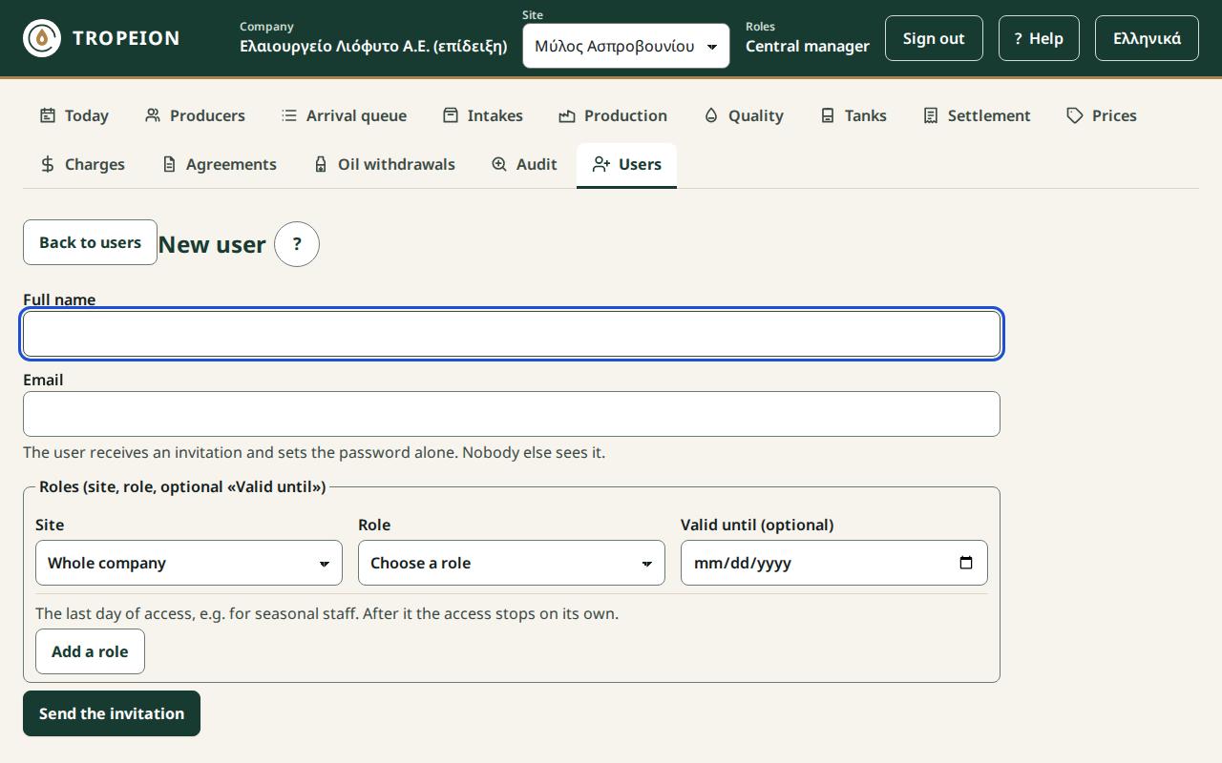Click the list icon beside Arrival queue
Image resolution: width=1222 pixels, height=763 pixels.
[x=289, y=115]
